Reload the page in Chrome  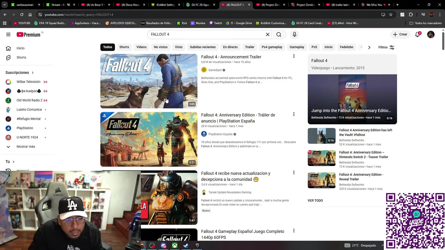(x=22, y=15)
